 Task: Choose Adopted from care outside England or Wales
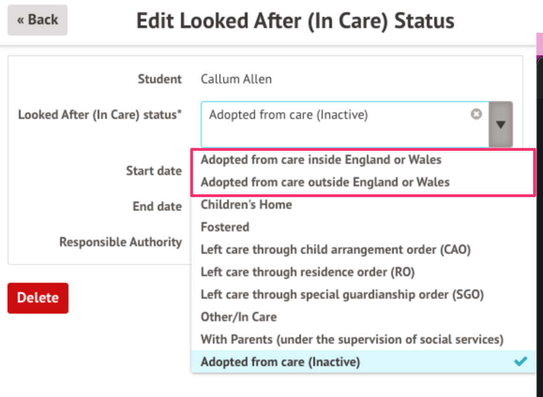[x=325, y=182]
